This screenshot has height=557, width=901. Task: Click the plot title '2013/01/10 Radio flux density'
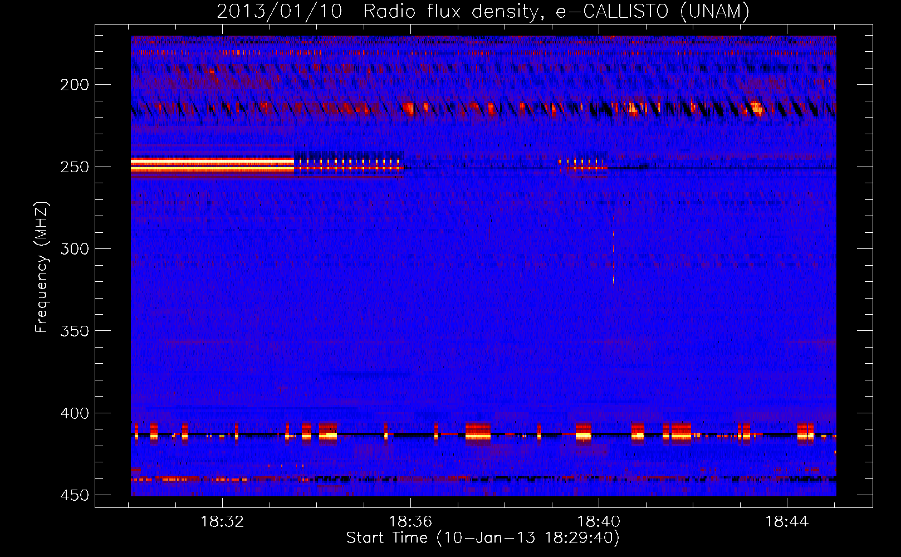coord(483,11)
